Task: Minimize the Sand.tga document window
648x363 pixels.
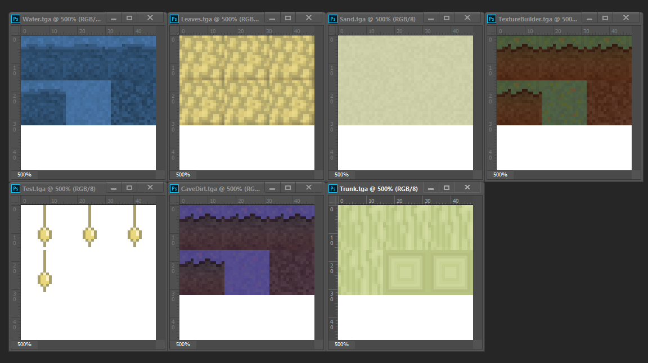Action: coord(431,19)
